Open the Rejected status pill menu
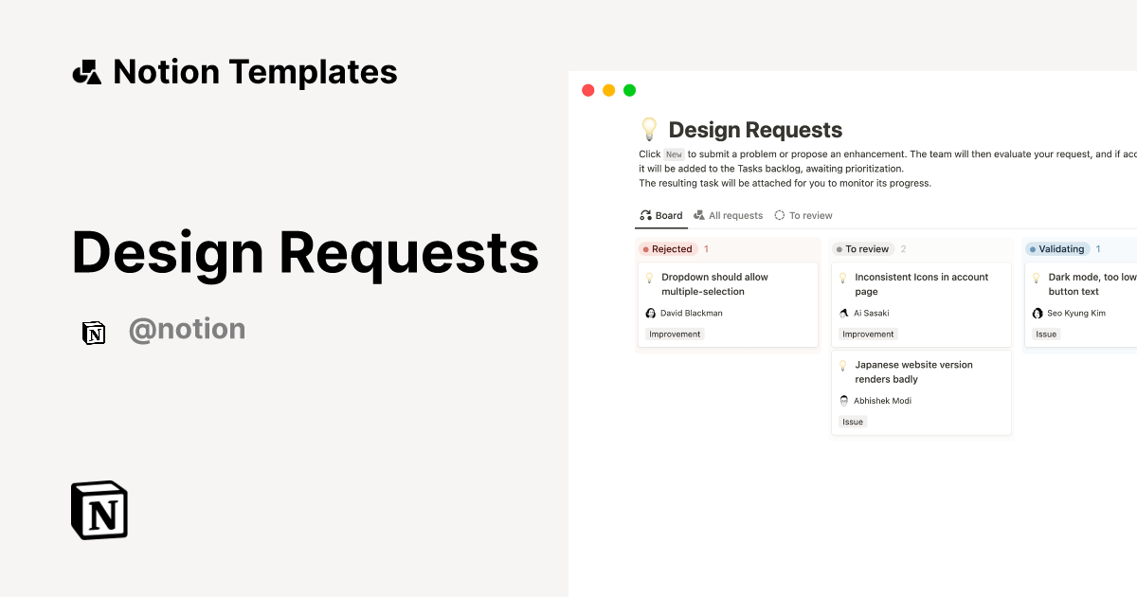The width and height of the screenshot is (1137, 597). (666, 248)
